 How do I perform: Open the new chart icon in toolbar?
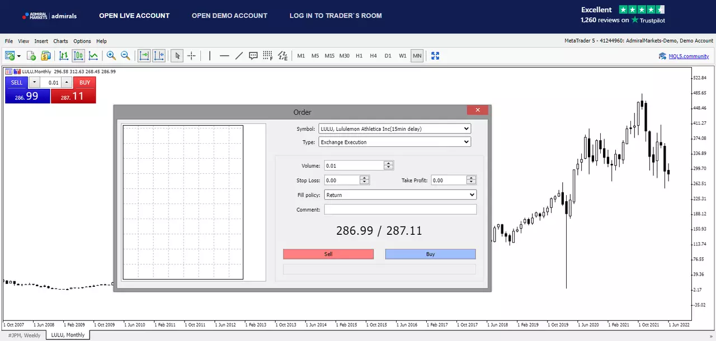[9, 55]
